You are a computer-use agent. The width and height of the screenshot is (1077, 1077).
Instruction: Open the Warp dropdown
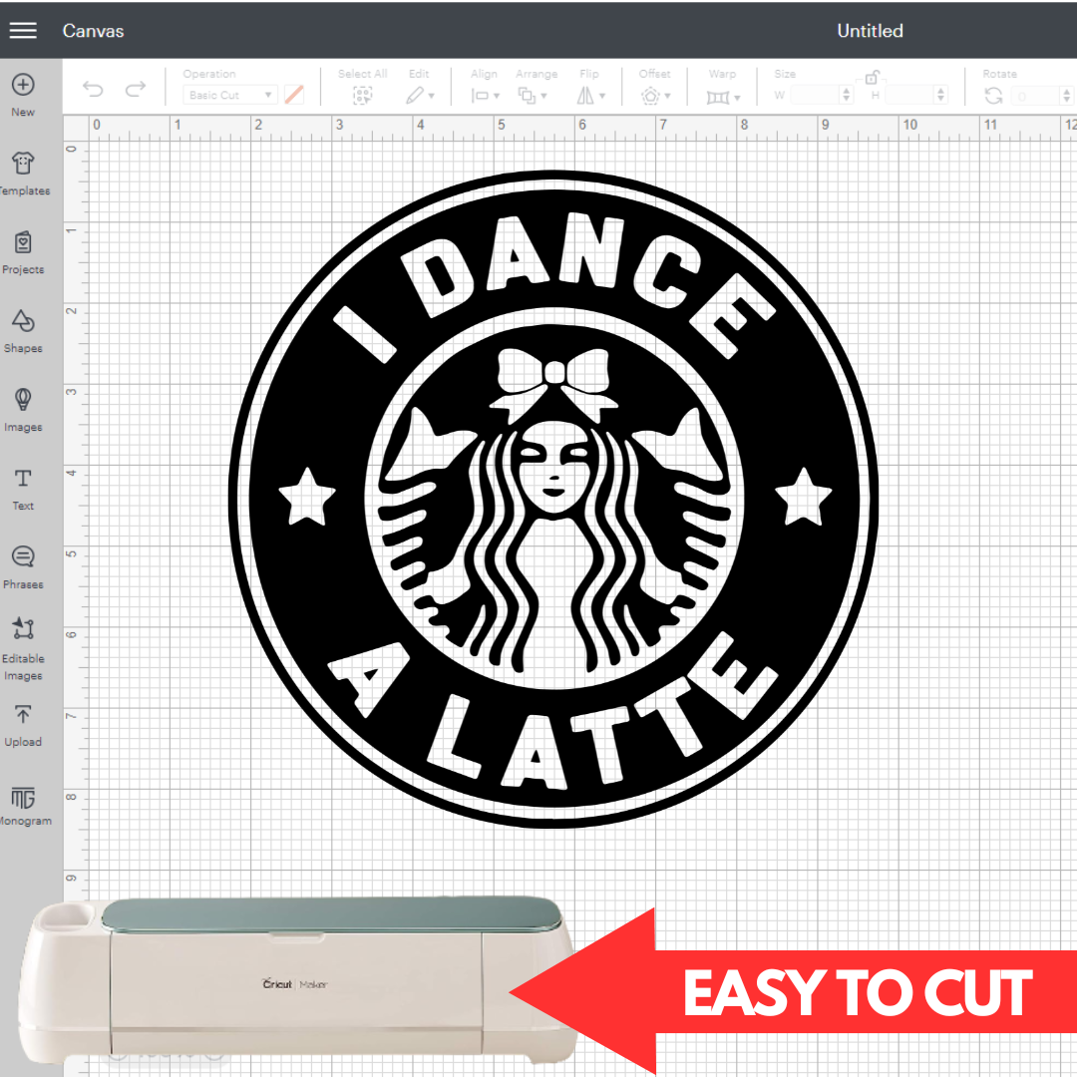point(723,97)
